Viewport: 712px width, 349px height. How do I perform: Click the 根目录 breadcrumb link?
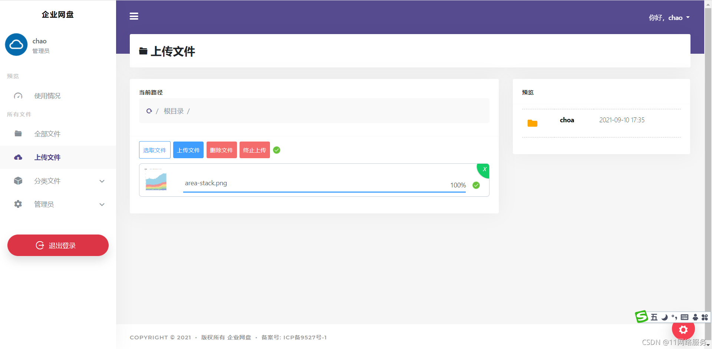click(174, 111)
